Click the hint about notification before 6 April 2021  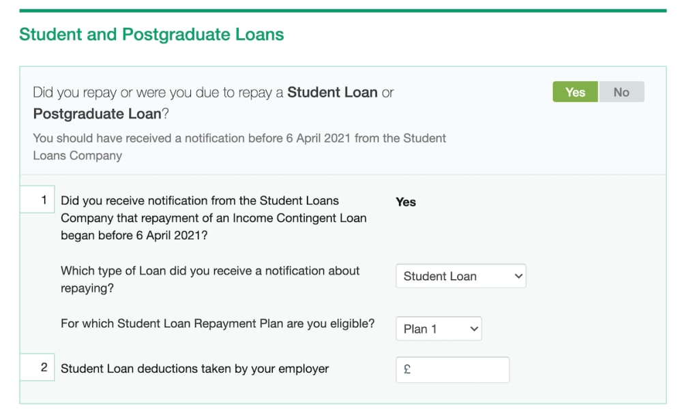pos(239,147)
